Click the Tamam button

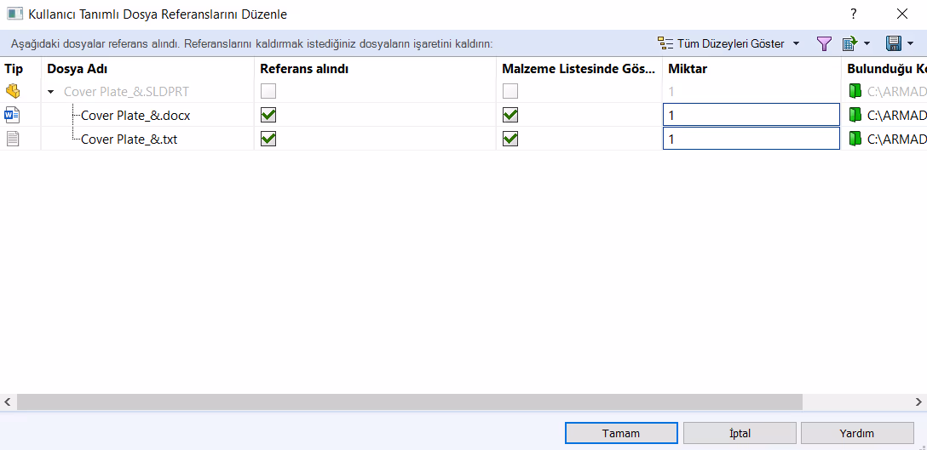click(621, 433)
